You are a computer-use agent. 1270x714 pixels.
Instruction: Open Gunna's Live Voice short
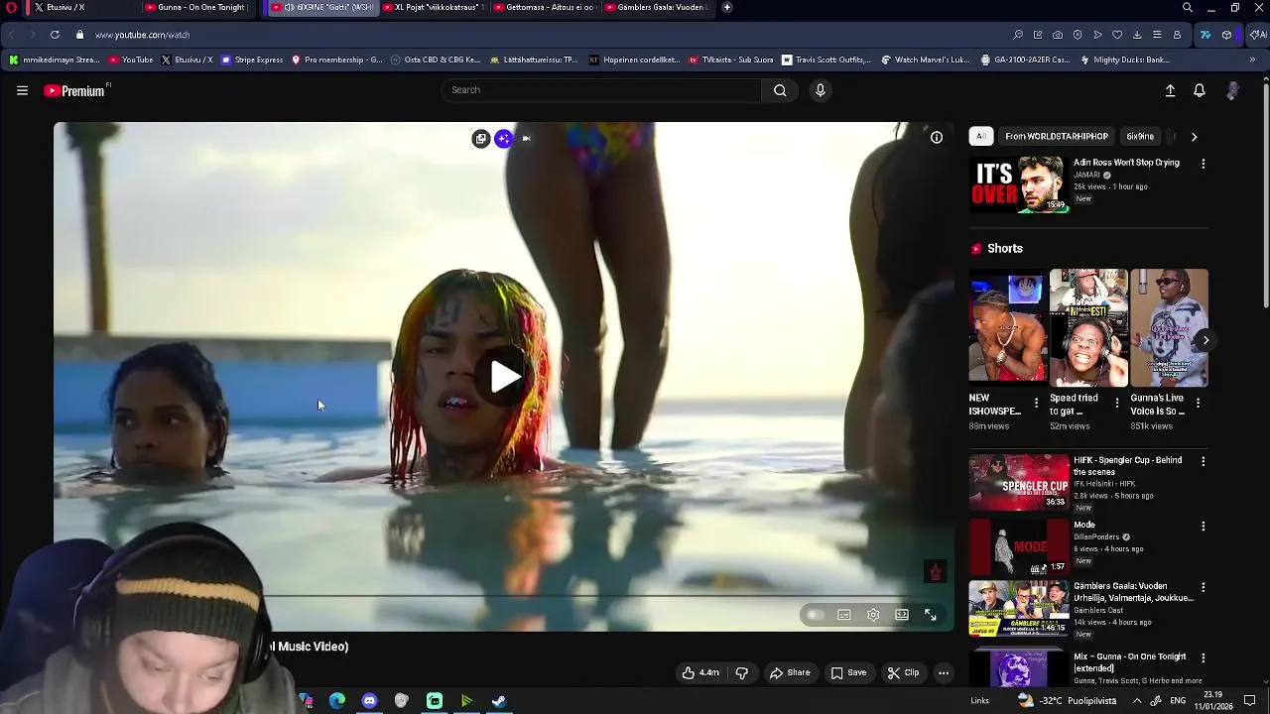tap(1169, 327)
